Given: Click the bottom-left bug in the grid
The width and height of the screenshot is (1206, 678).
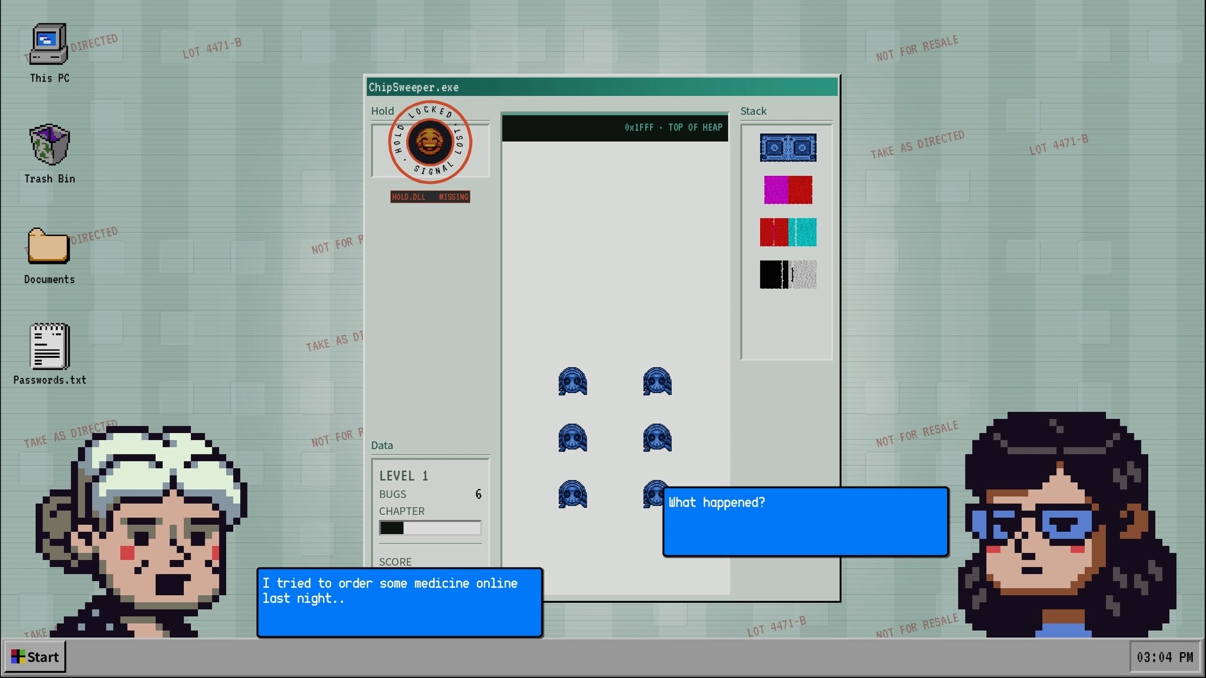Looking at the screenshot, I should coord(572,495).
